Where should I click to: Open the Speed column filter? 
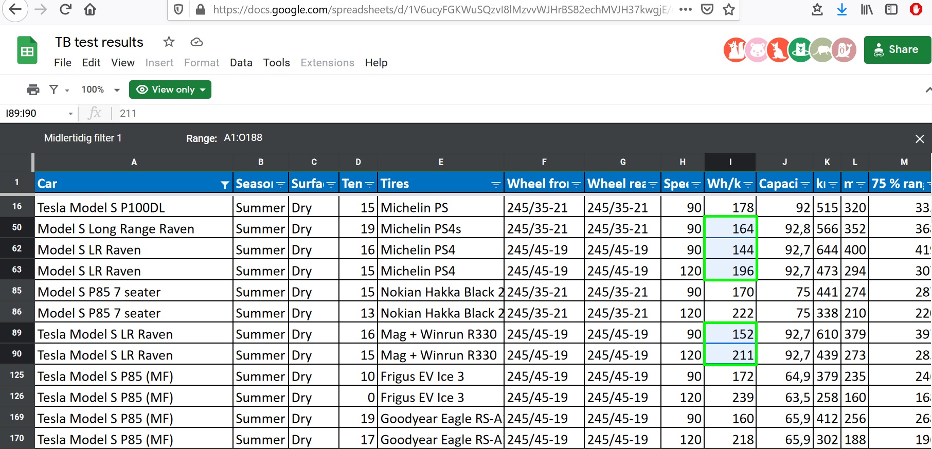(696, 184)
